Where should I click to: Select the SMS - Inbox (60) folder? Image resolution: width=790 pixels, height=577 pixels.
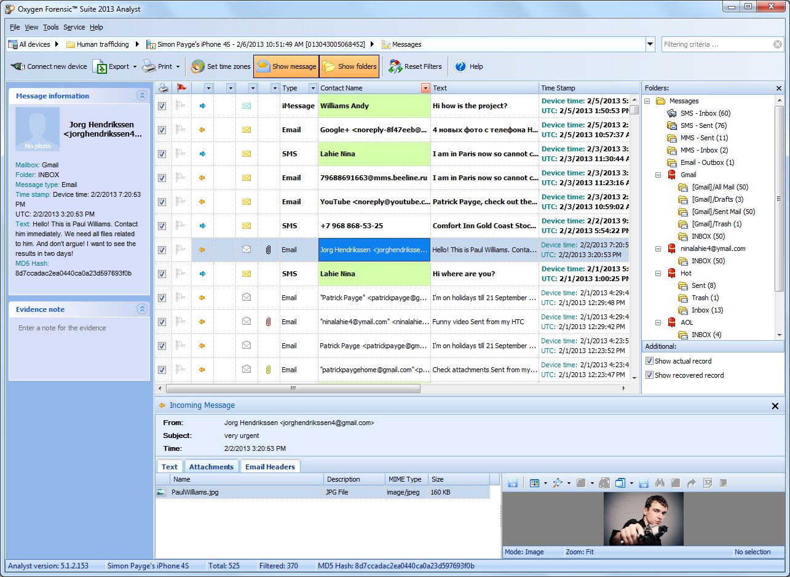click(x=705, y=113)
